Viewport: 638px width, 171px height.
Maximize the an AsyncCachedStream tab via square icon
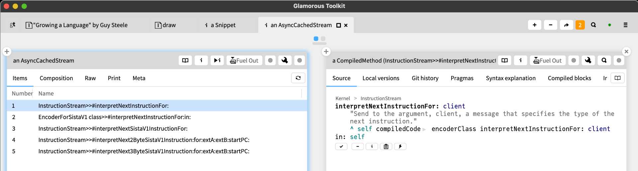coord(339,25)
